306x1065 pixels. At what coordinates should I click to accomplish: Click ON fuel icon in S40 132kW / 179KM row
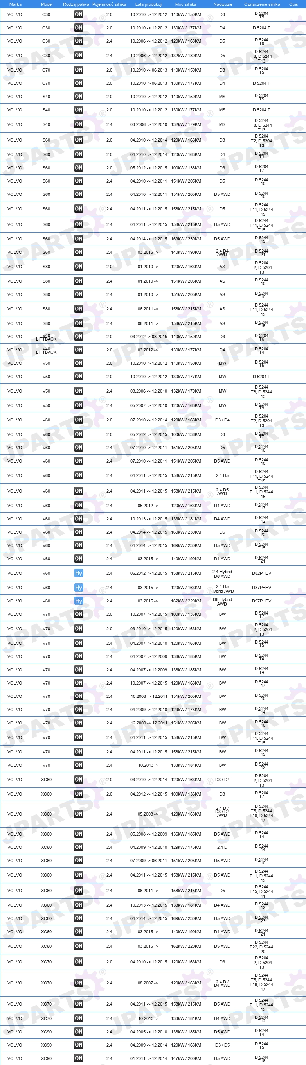coord(79,124)
